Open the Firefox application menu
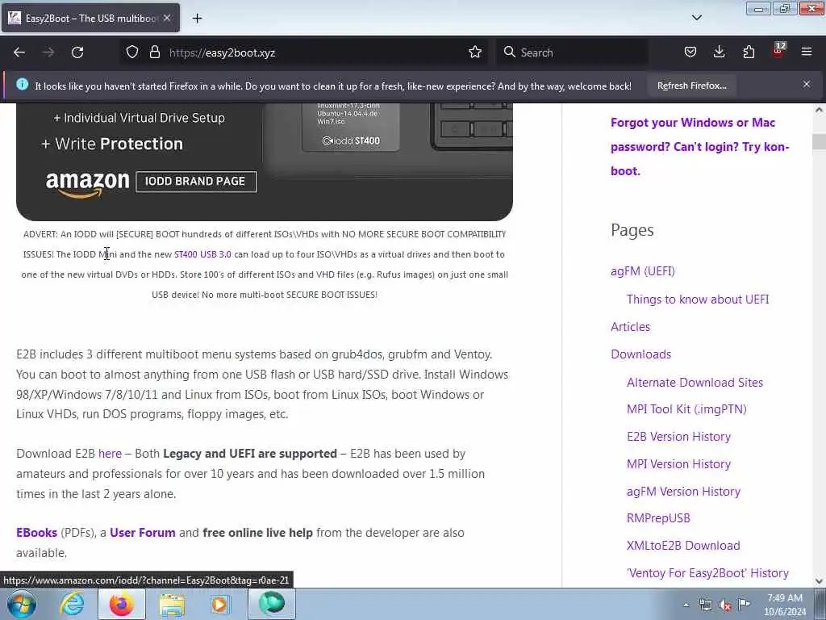This screenshot has height=620, width=826. coord(807,52)
